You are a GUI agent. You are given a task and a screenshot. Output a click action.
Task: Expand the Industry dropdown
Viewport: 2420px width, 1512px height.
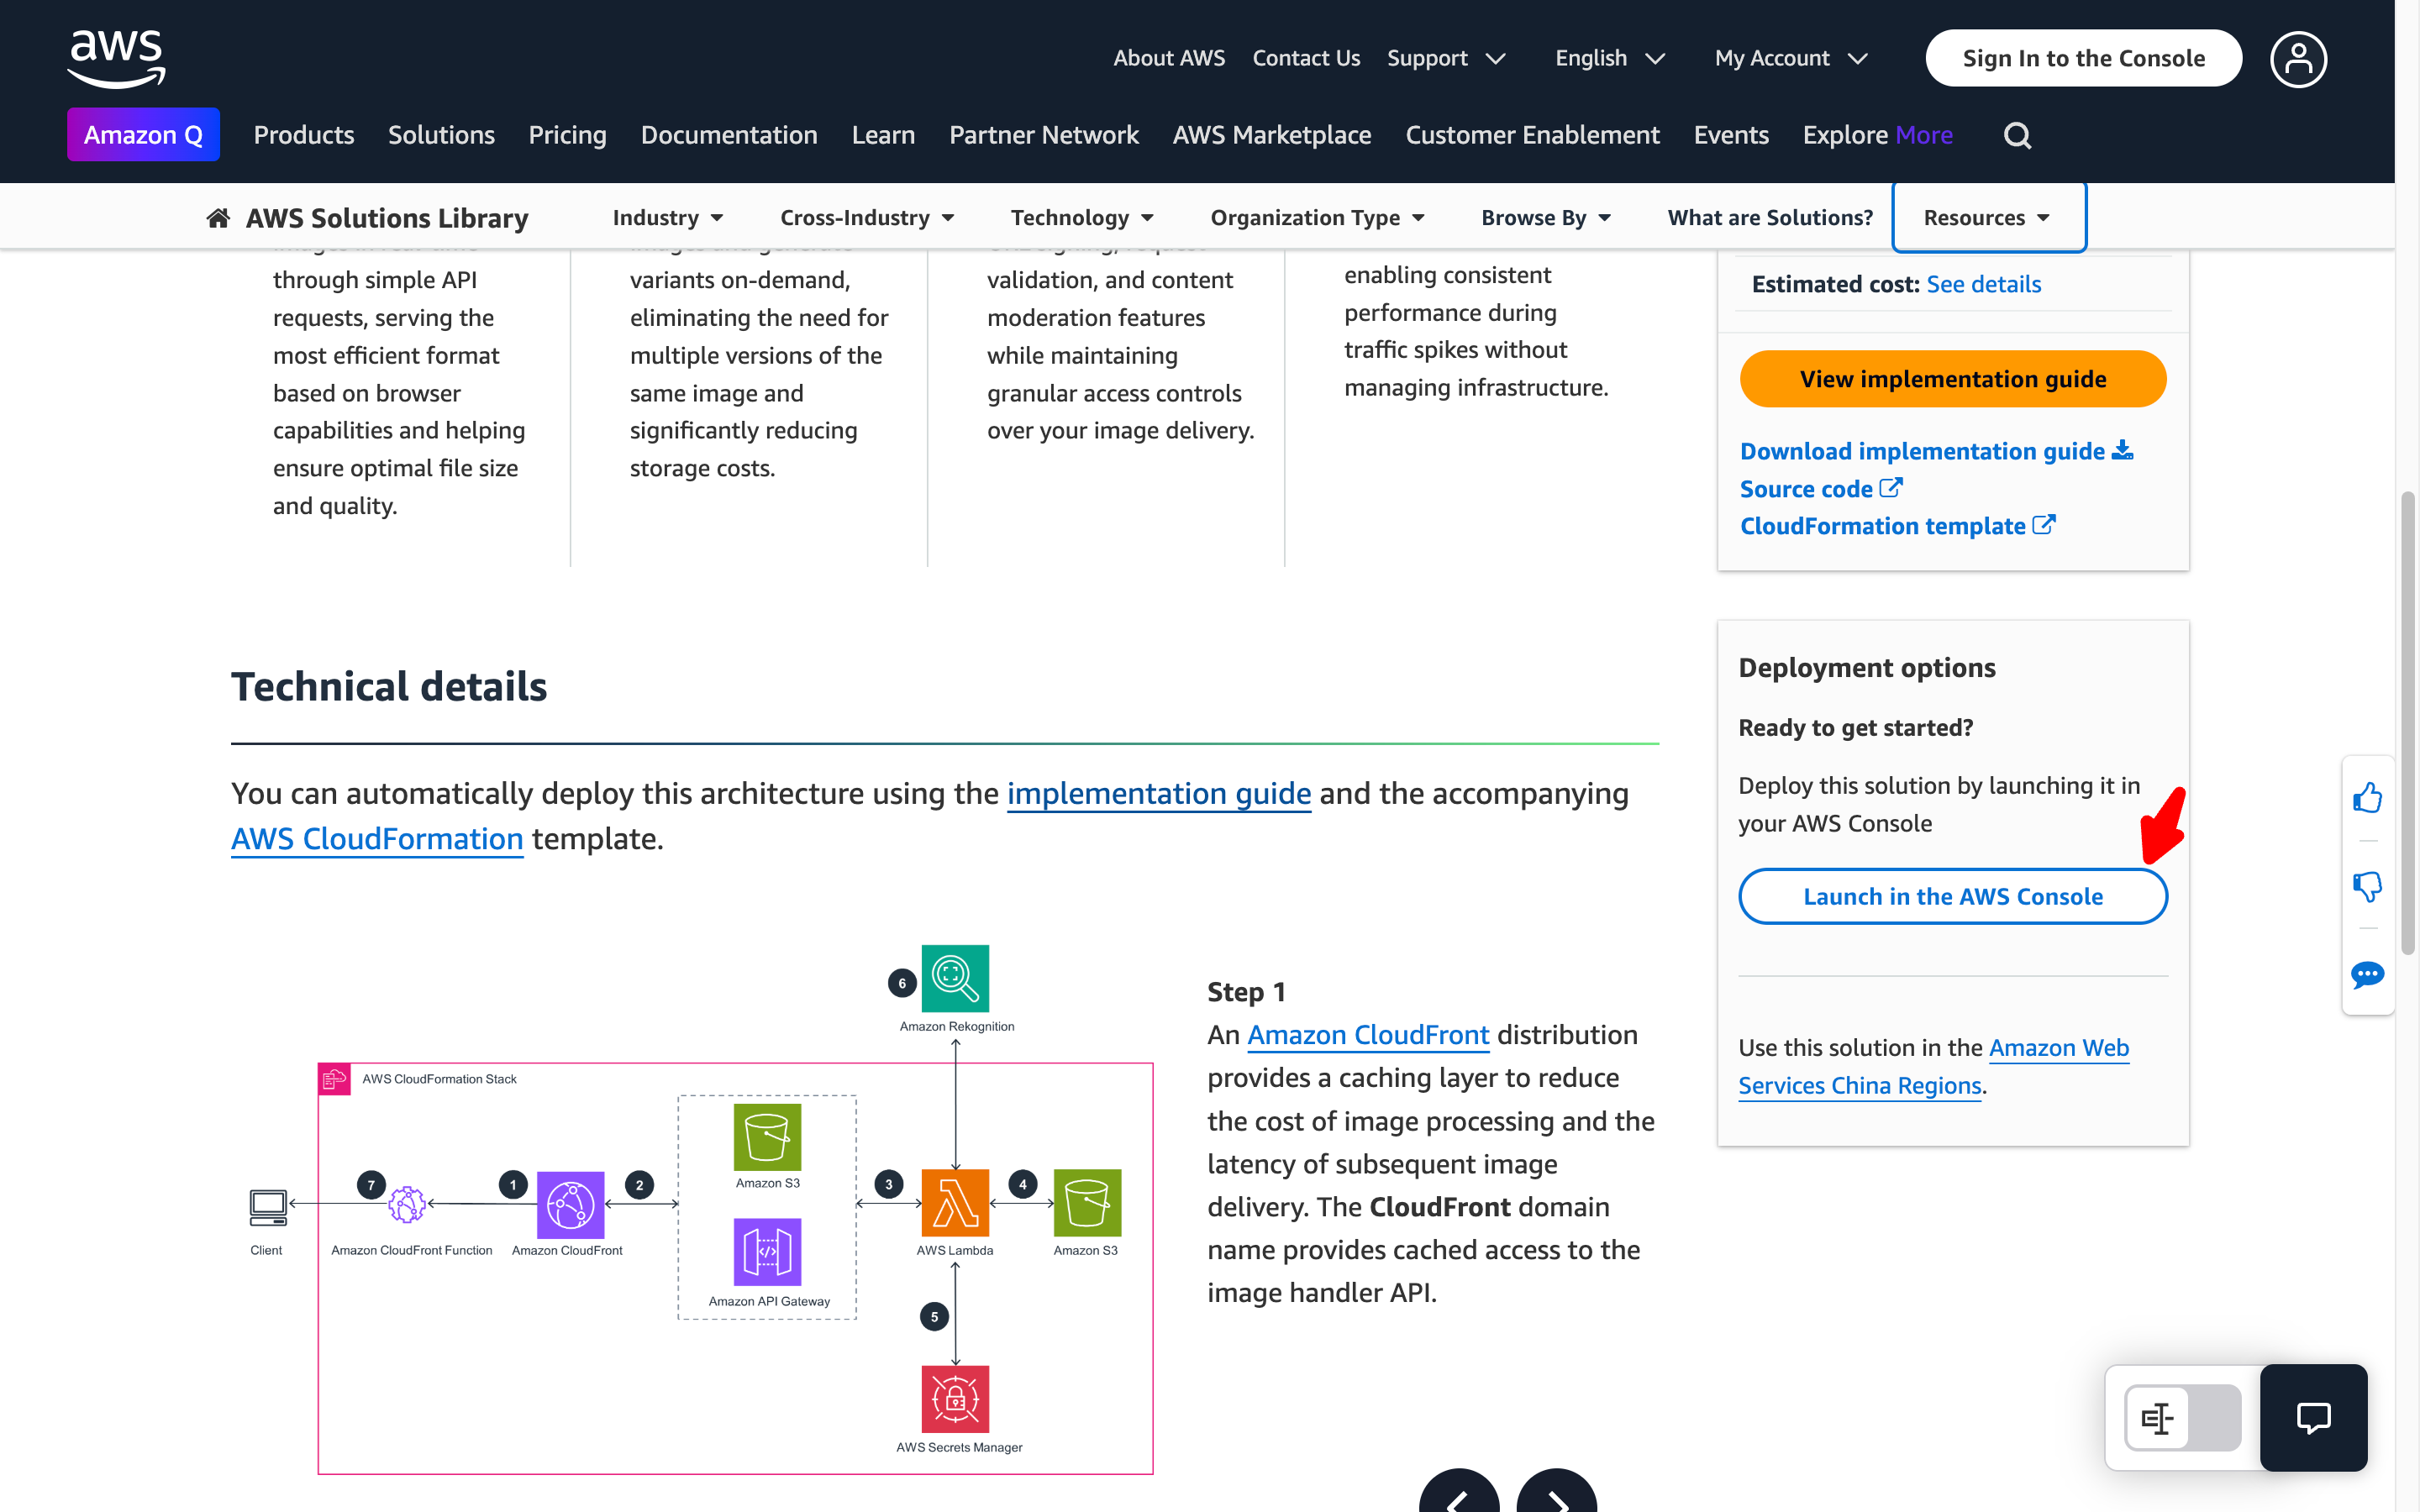click(x=667, y=218)
